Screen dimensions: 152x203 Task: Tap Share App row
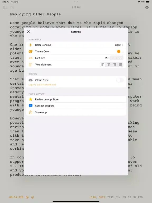click(x=76, y=112)
